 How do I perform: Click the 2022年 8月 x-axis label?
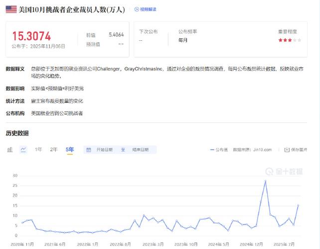pyautogui.click(x=120, y=244)
